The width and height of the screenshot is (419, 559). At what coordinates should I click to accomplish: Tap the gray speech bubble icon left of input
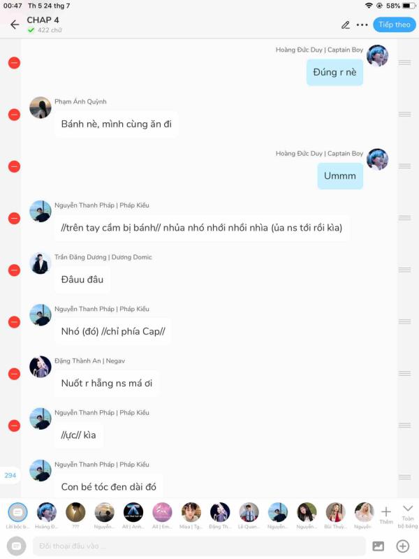16,546
